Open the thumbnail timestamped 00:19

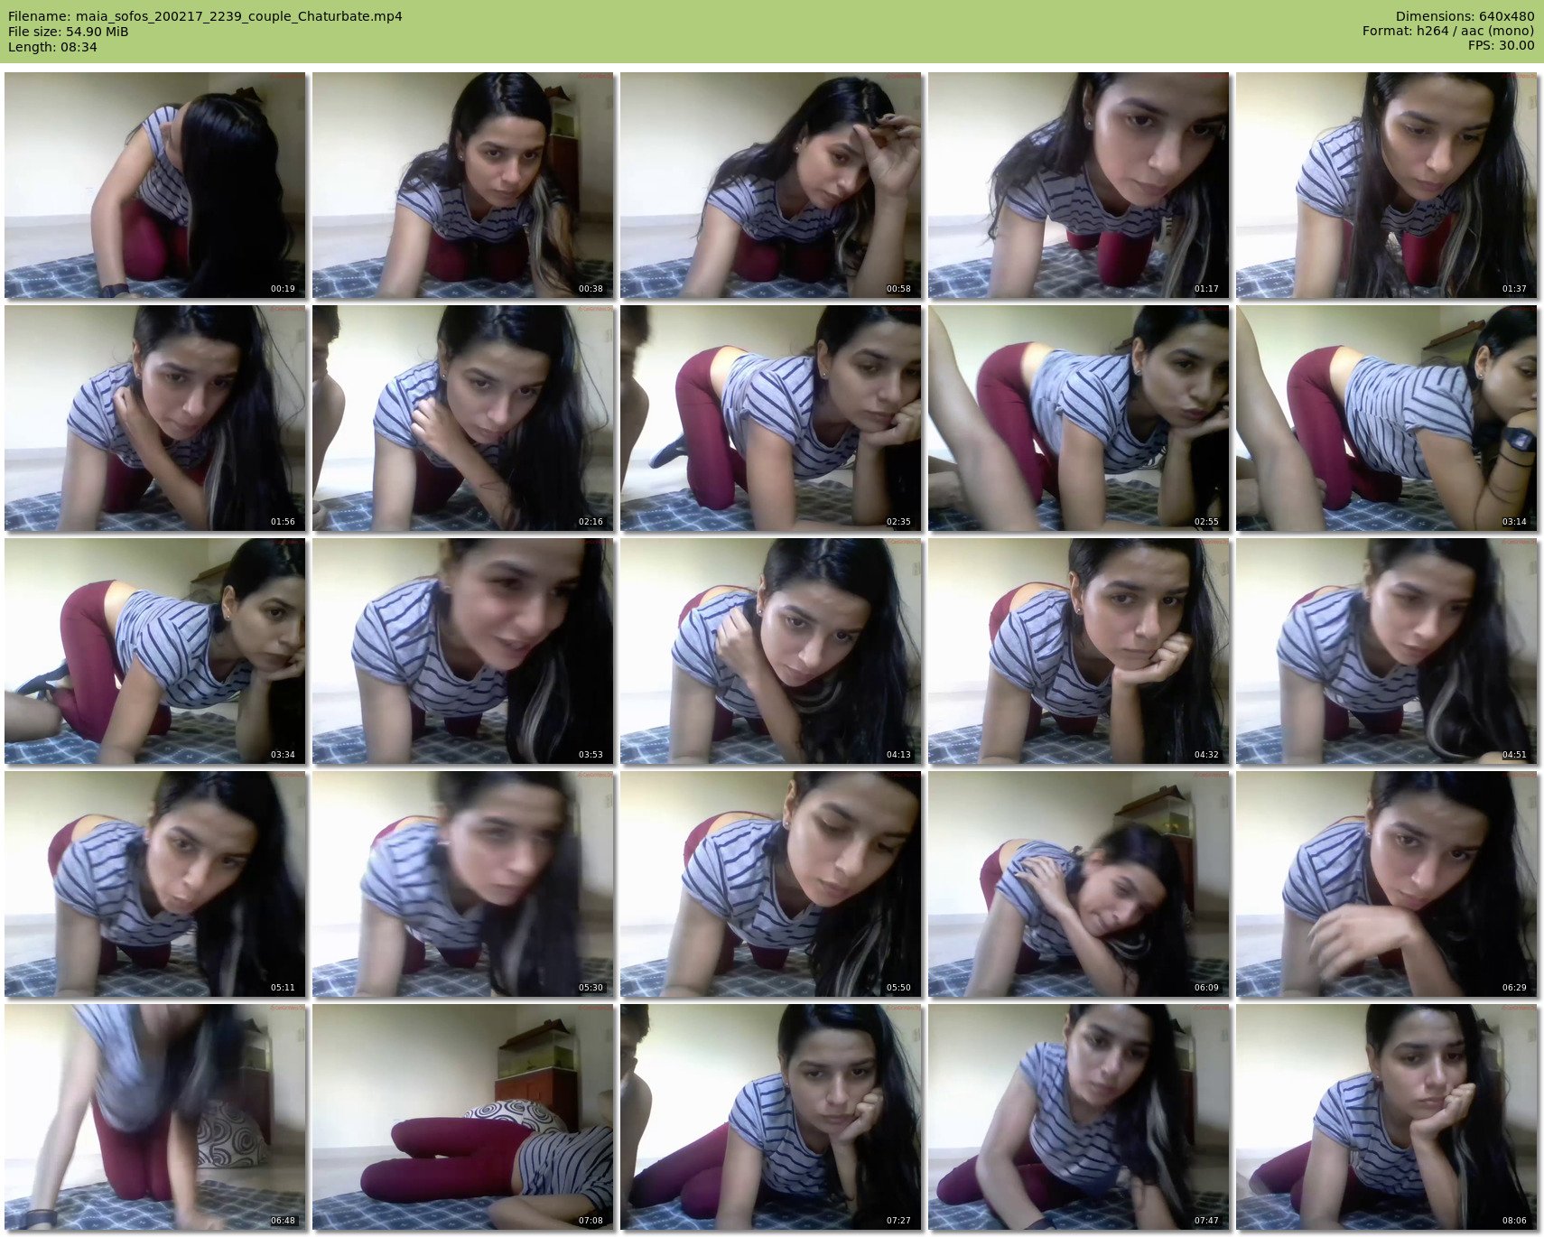pos(155,185)
